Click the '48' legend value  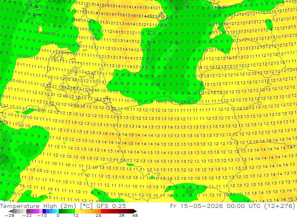click(x=135, y=216)
